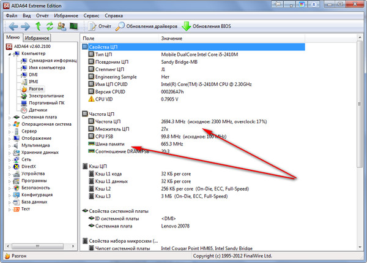Collapse the Компьютер tree node
Screen dimensions: 367x263
pyautogui.click(x=10, y=54)
